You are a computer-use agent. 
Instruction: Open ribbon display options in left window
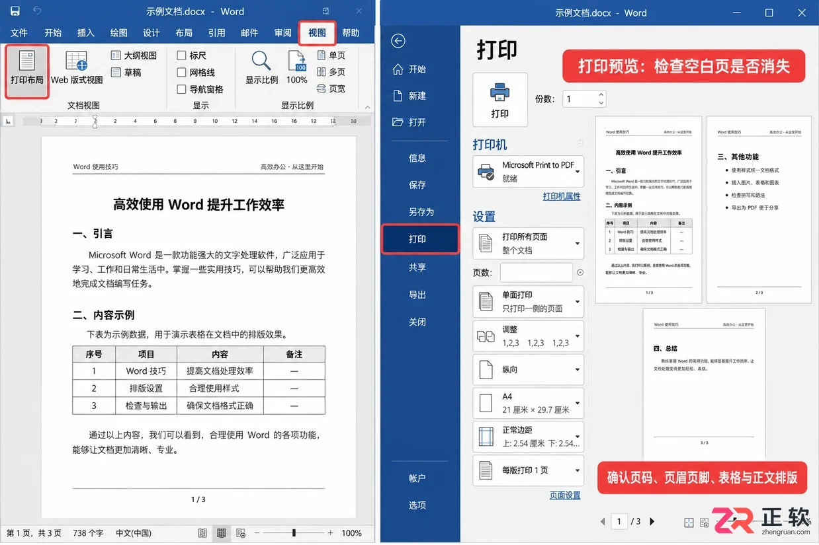click(x=325, y=11)
